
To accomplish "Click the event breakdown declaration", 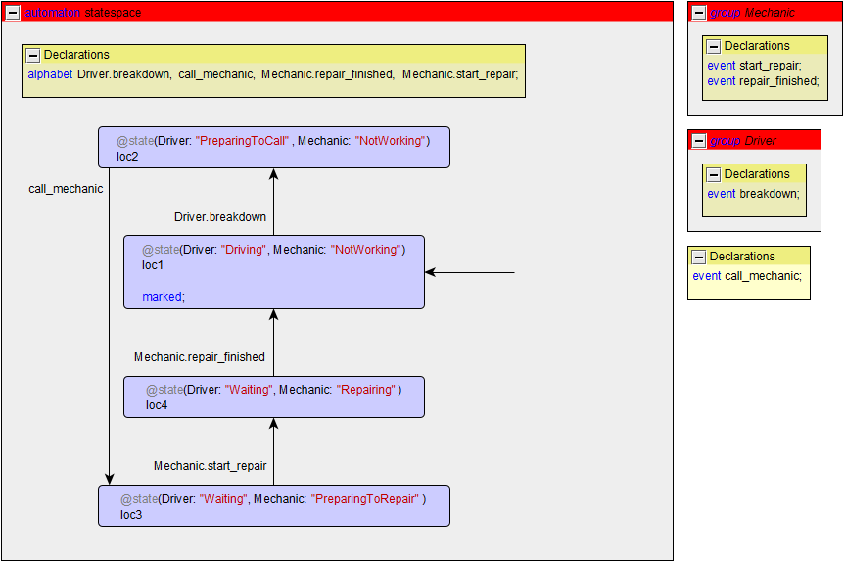I will coord(753,194).
